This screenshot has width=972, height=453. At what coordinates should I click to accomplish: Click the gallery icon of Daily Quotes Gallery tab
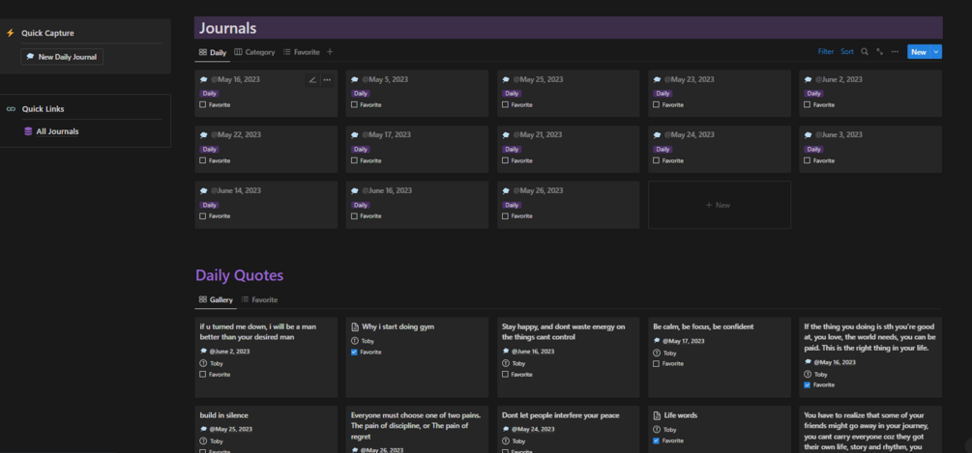203,299
